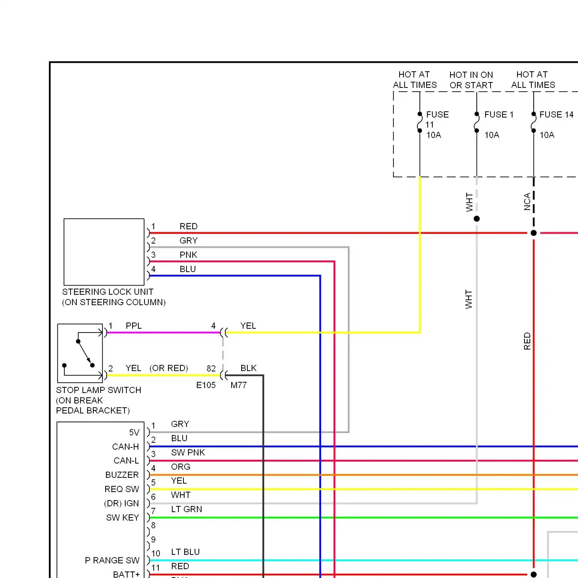Select the 'CAN-H' terminal label
578x578 pixels.
point(126,447)
